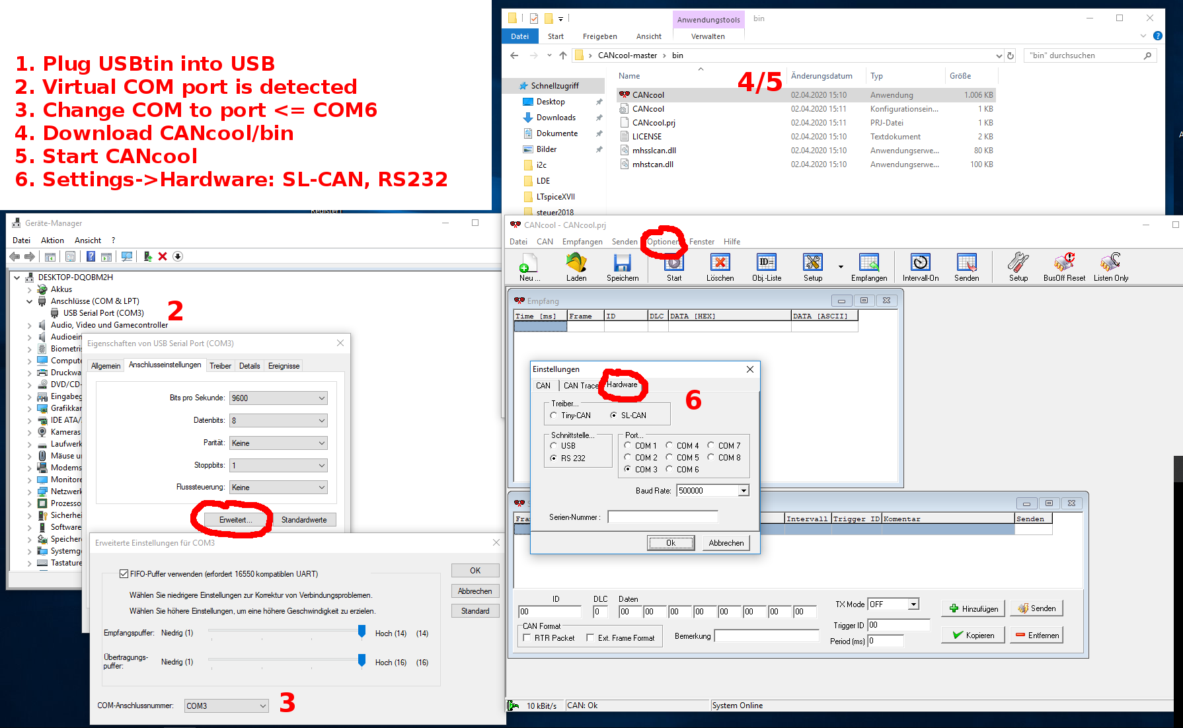Open the TX Mode dropdown

click(x=913, y=604)
